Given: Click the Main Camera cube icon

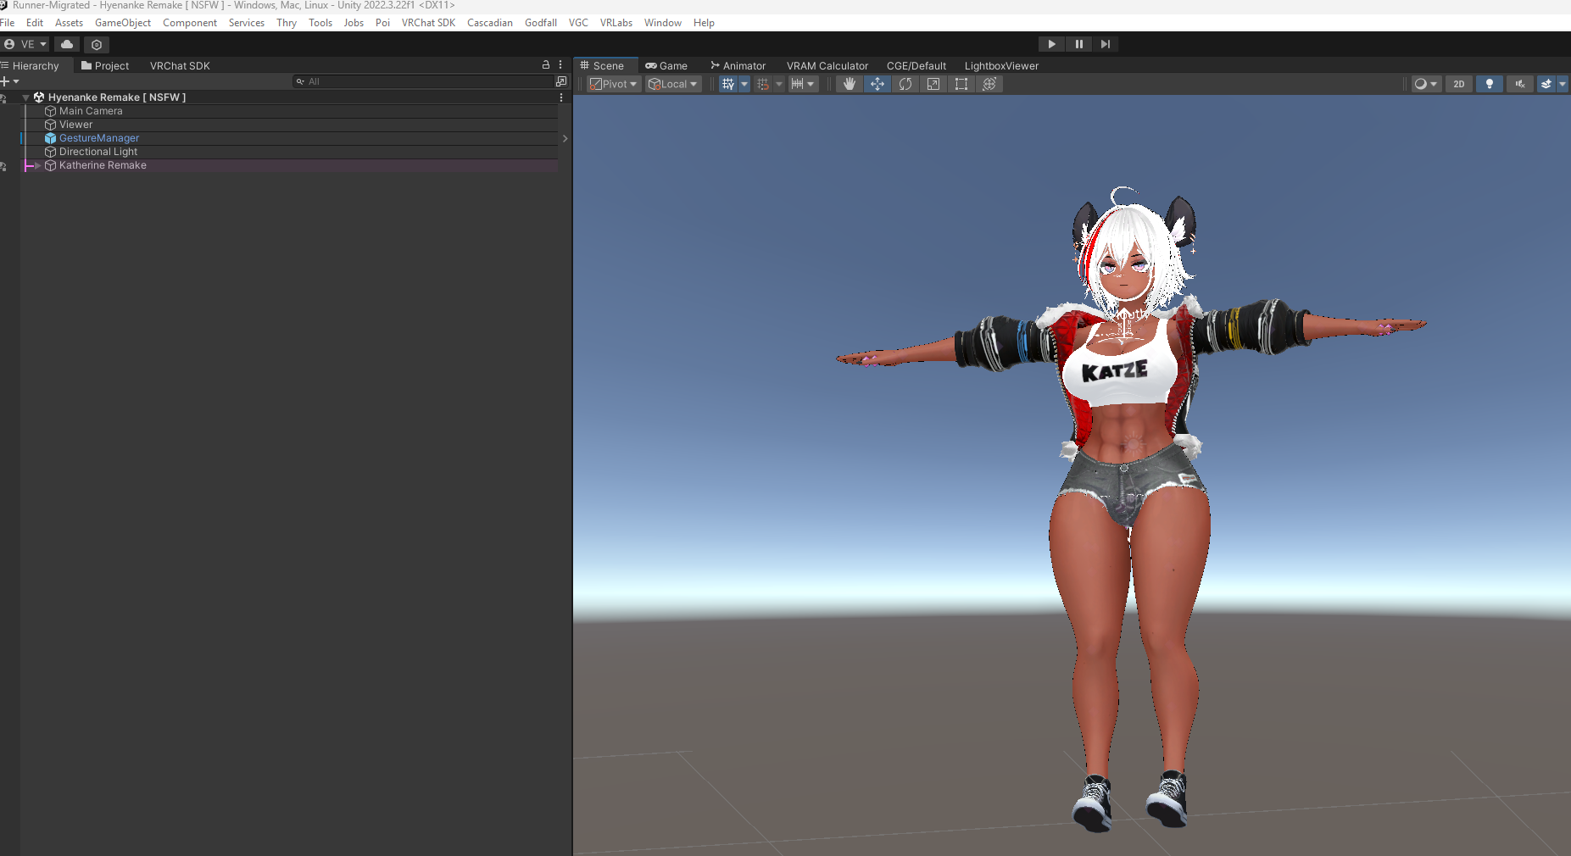Looking at the screenshot, I should coord(50,111).
